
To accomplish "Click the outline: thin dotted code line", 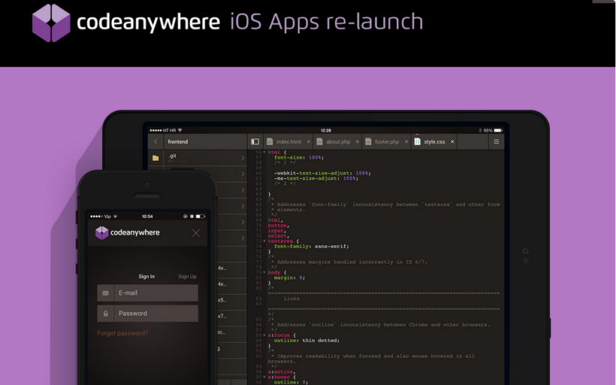I will click(306, 340).
